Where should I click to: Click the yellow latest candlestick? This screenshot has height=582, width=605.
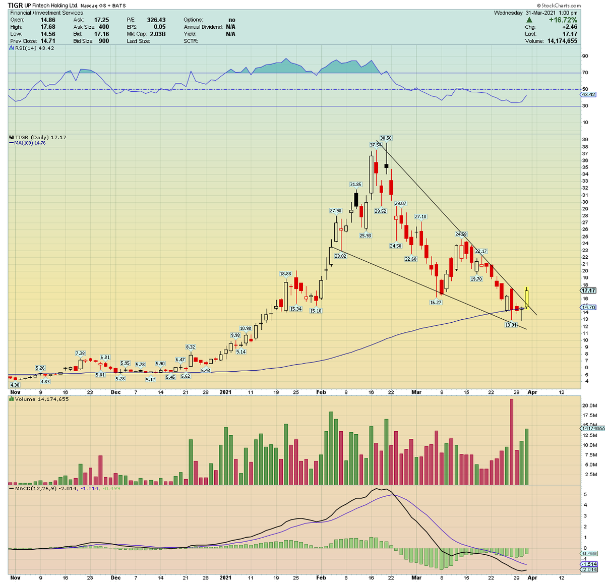click(x=526, y=298)
